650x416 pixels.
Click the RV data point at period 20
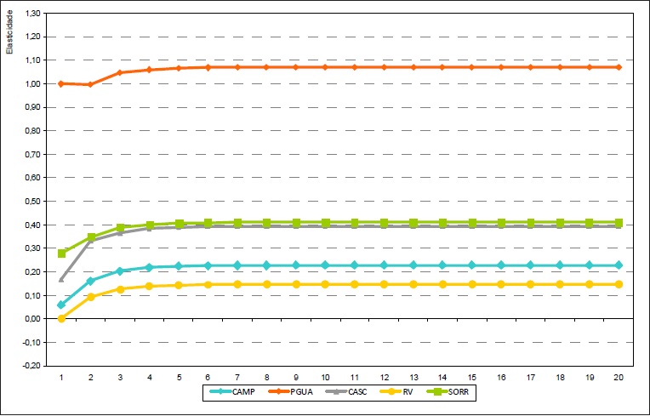click(x=619, y=284)
